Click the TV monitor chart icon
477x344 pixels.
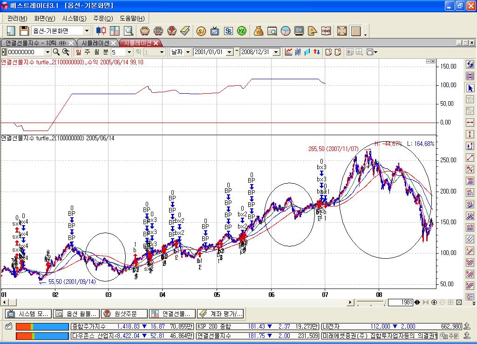215,31
